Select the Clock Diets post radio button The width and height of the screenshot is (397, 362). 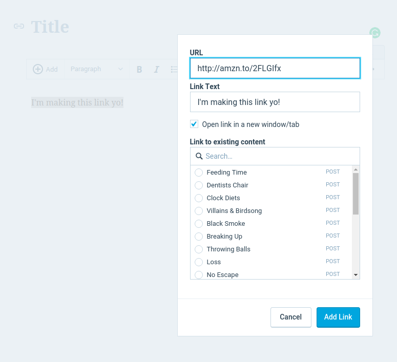[199, 198]
